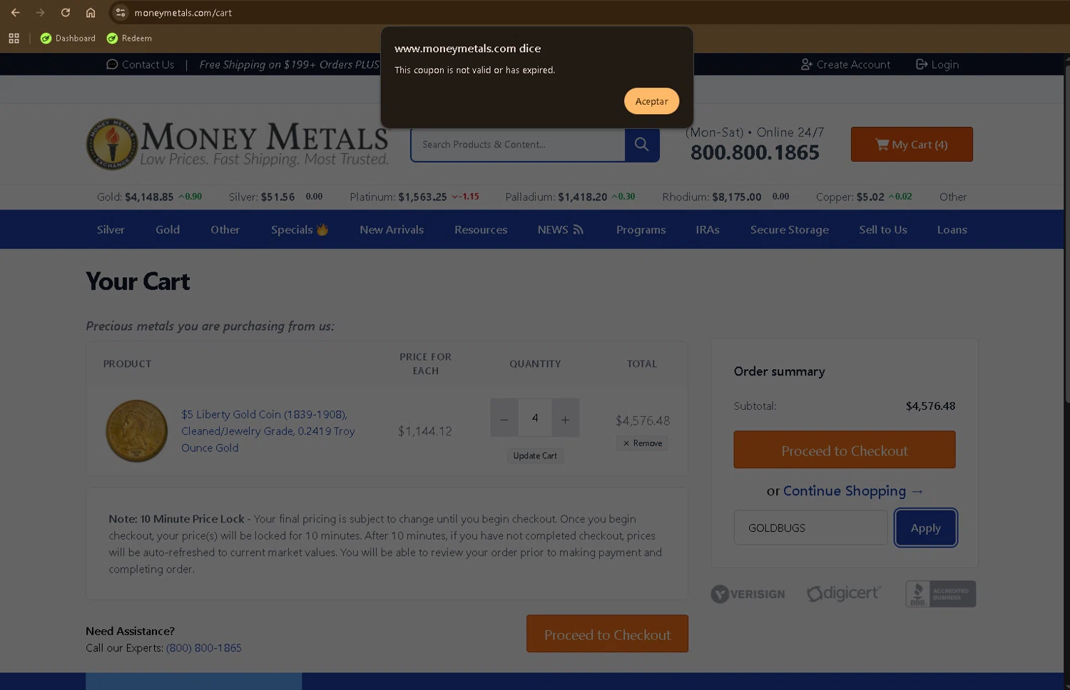Open the IRAs navigation item
The width and height of the screenshot is (1070, 690).
click(x=708, y=230)
